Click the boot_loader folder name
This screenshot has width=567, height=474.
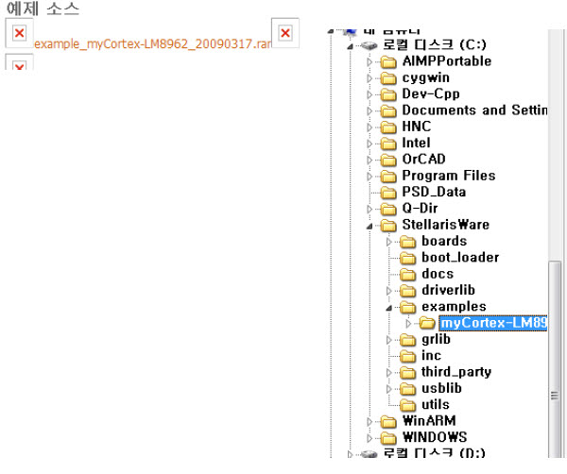tap(460, 258)
